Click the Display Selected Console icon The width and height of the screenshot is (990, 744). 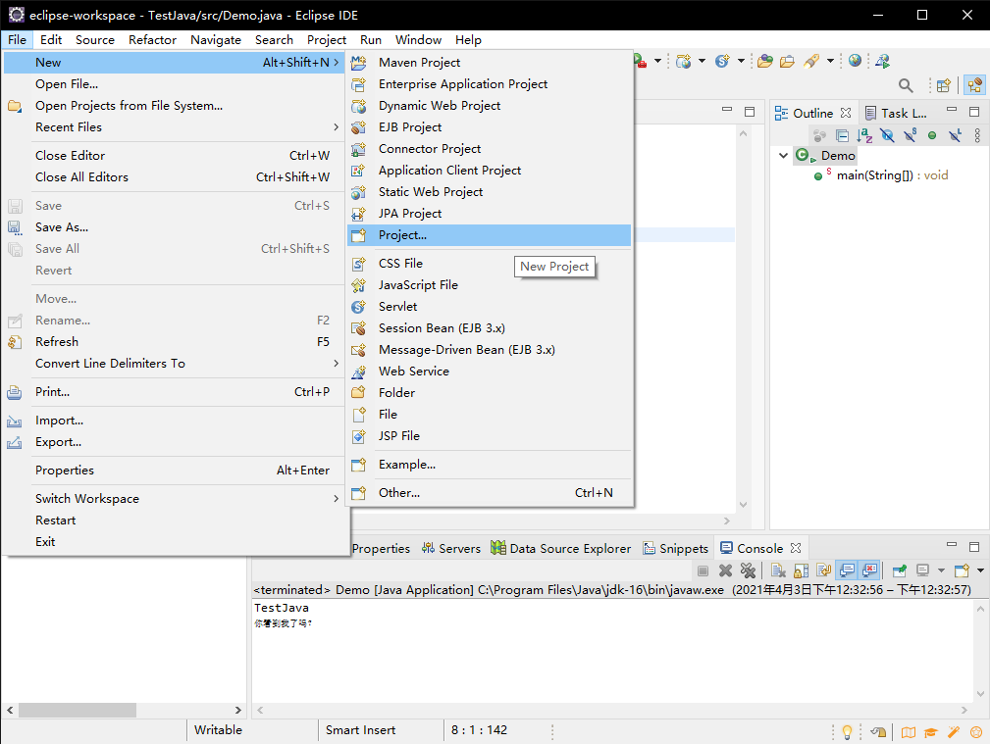[922, 570]
